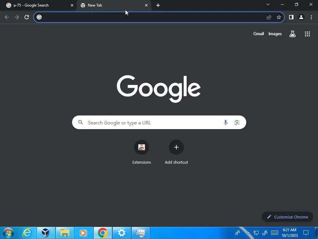Open the side panel
Viewport: 318px width, 239px height.
point(291,17)
